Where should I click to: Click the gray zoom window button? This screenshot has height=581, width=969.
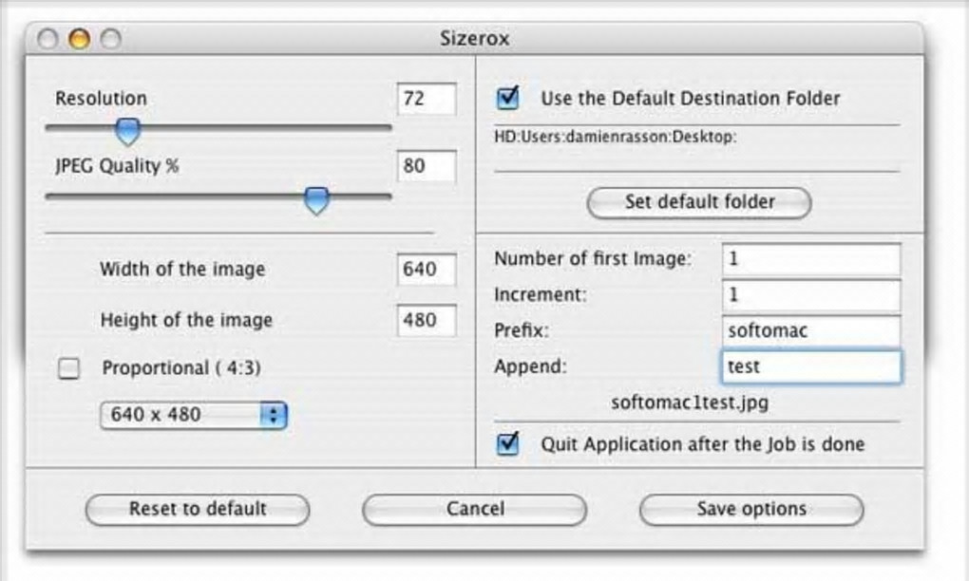[x=111, y=39]
